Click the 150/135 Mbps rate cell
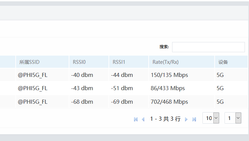 (169, 75)
